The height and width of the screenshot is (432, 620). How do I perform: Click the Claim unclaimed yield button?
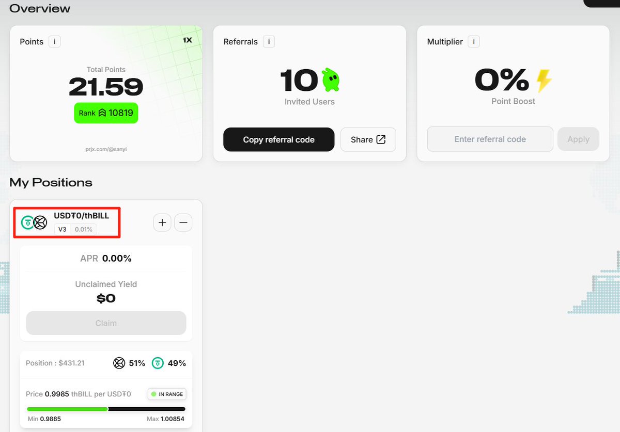tap(106, 323)
